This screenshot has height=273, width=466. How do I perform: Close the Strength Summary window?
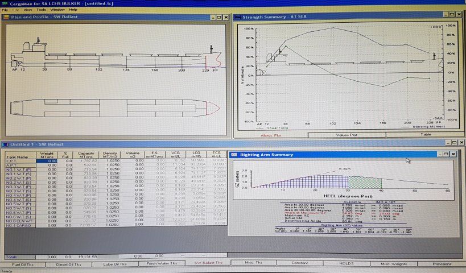(460, 14)
